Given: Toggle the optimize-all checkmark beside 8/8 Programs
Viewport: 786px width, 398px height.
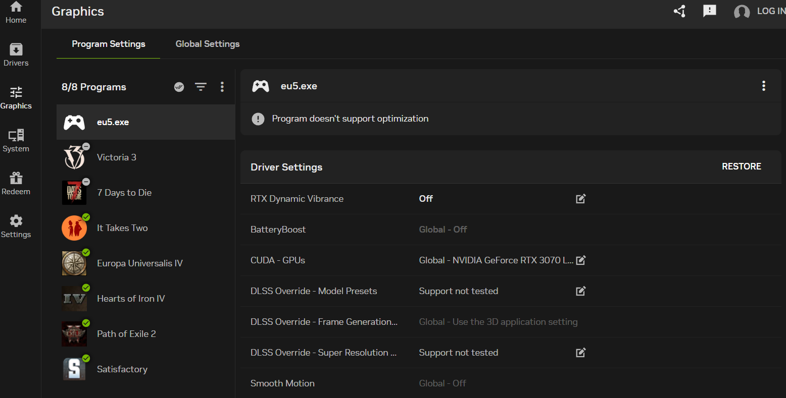Looking at the screenshot, I should click(179, 87).
